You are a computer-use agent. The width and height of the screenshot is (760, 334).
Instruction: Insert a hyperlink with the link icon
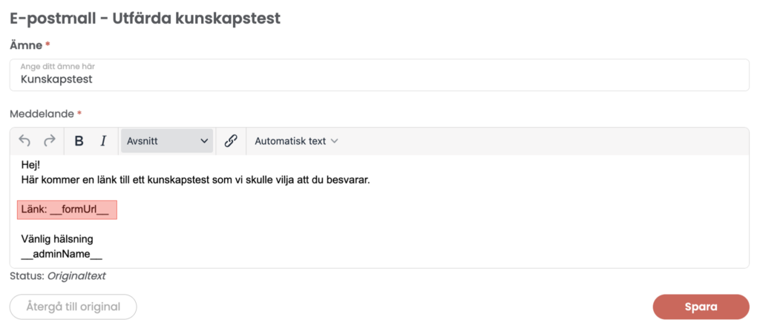[230, 141]
